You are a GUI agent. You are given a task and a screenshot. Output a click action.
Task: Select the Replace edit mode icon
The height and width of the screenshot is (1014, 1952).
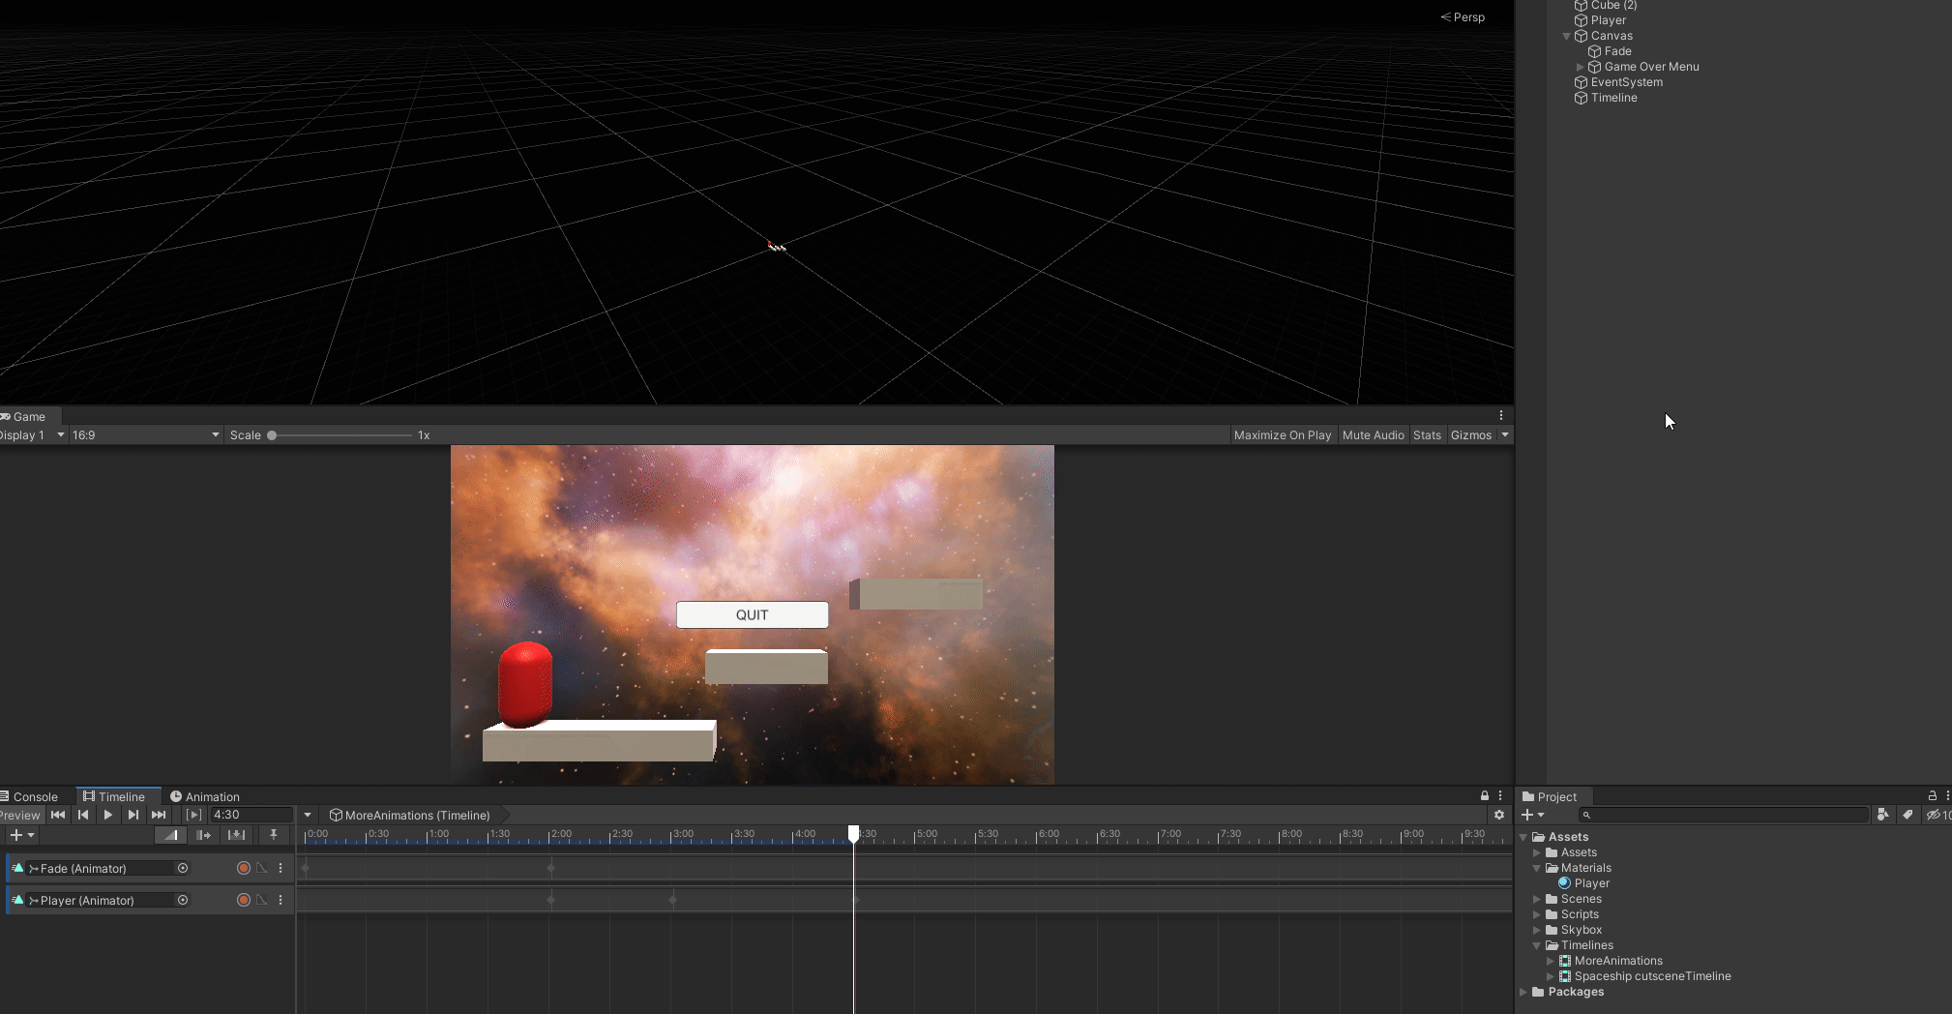tap(236, 835)
